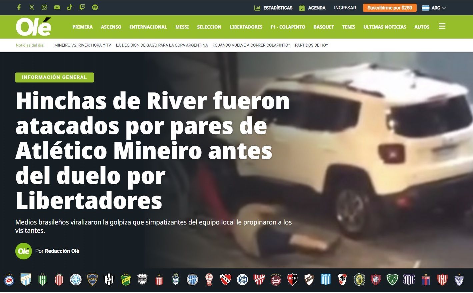Click the Olé author avatar circle
The image size is (473, 293).
[x=24, y=251]
